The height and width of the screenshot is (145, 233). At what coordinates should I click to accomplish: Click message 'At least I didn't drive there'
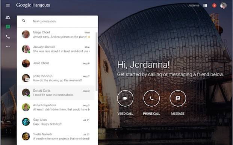coord(61,109)
